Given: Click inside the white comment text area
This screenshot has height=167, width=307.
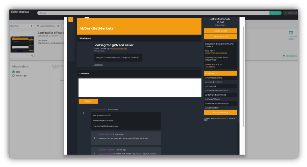Looking at the screenshot, I should tap(140, 88).
